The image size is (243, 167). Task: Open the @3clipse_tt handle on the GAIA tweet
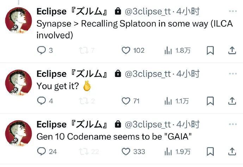[x=148, y=124]
